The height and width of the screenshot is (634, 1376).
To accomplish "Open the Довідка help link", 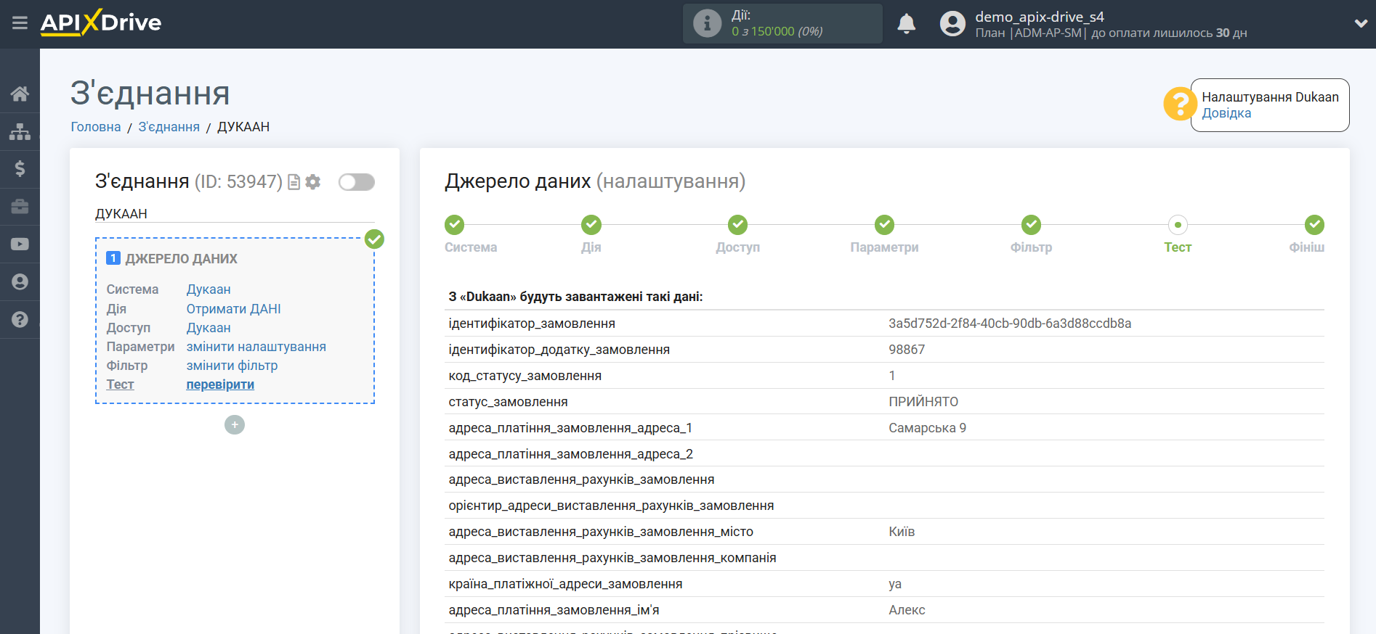I will [x=1226, y=113].
